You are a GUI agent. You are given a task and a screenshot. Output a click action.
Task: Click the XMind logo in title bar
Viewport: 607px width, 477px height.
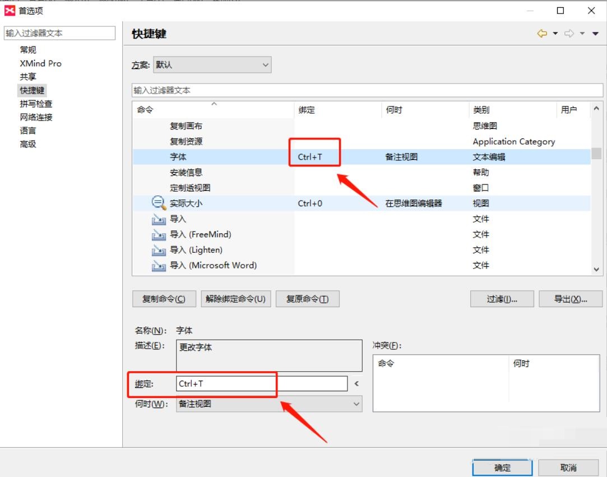click(x=10, y=11)
